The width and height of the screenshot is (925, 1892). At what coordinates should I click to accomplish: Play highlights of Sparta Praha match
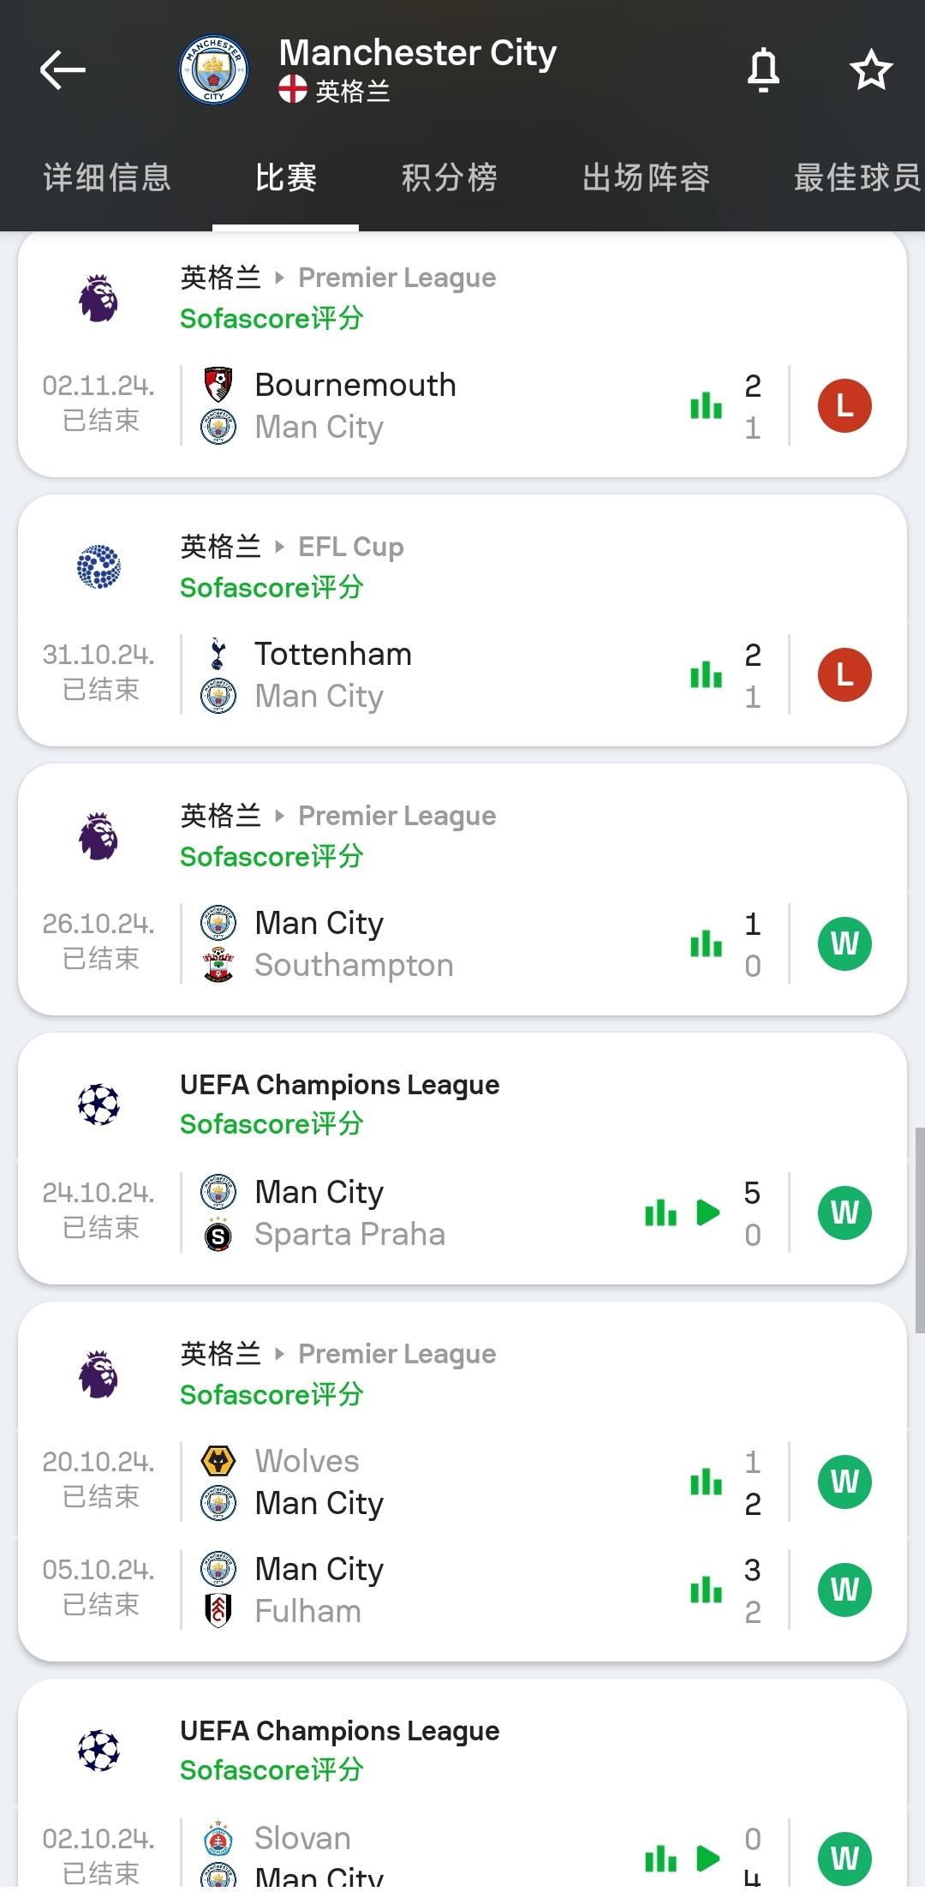[708, 1212]
